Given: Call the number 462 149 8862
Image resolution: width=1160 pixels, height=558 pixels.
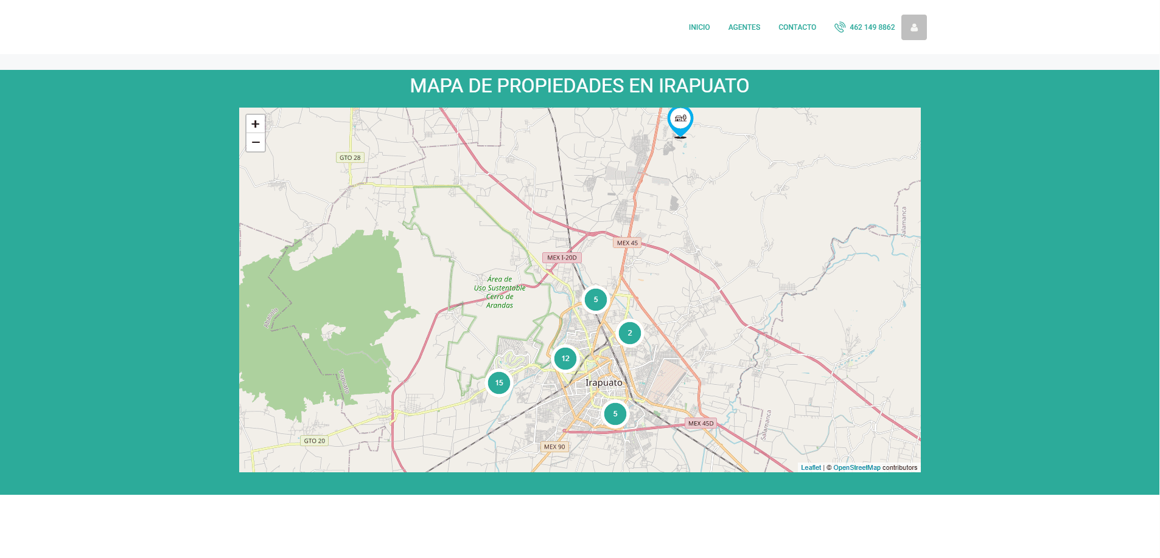Looking at the screenshot, I should coord(872,27).
